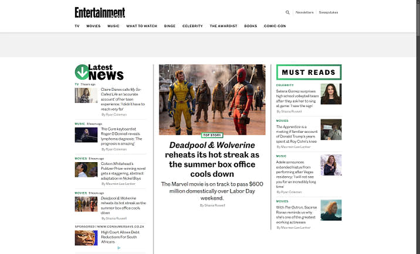The image size is (420, 254).
Task: Click author Ryan Coleman under Claire Danes story
Action: pos(116,115)
